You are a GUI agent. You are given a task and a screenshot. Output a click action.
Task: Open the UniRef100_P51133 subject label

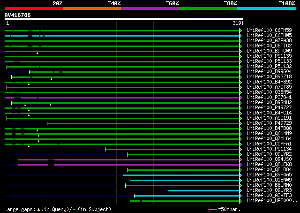269,61
